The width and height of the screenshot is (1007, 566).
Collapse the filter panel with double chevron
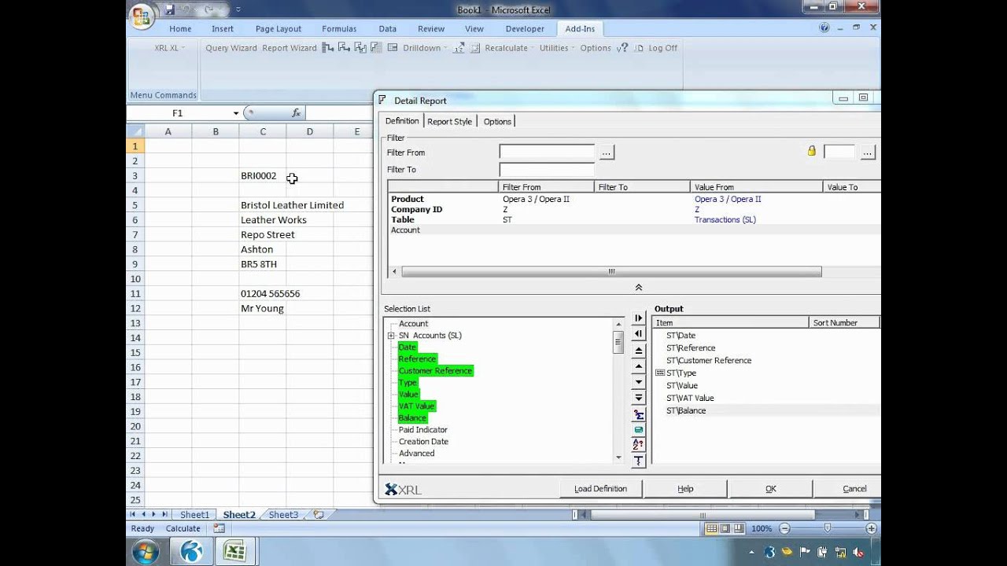[639, 288]
